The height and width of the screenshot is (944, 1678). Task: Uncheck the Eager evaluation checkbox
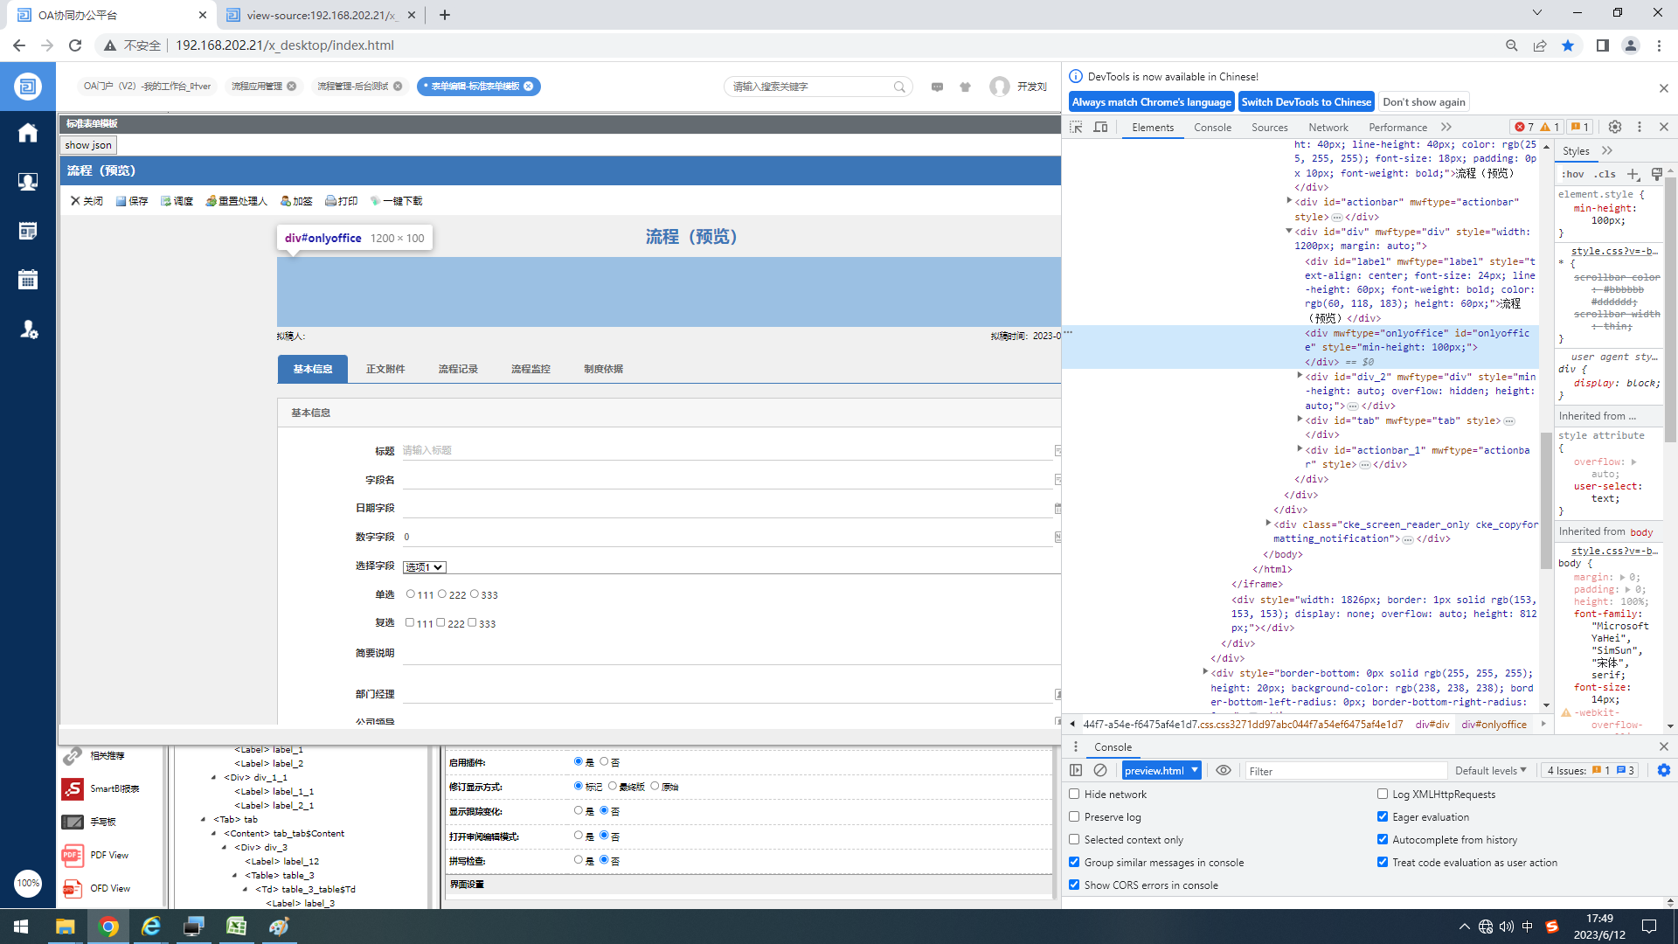pos(1383,816)
